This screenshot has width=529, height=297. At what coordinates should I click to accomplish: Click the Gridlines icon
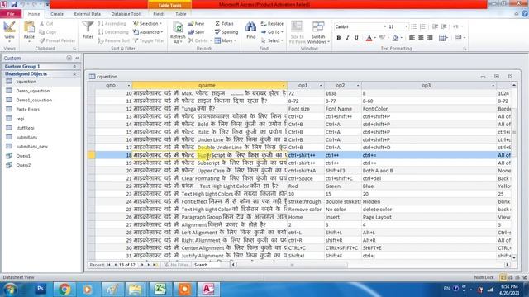(442, 38)
